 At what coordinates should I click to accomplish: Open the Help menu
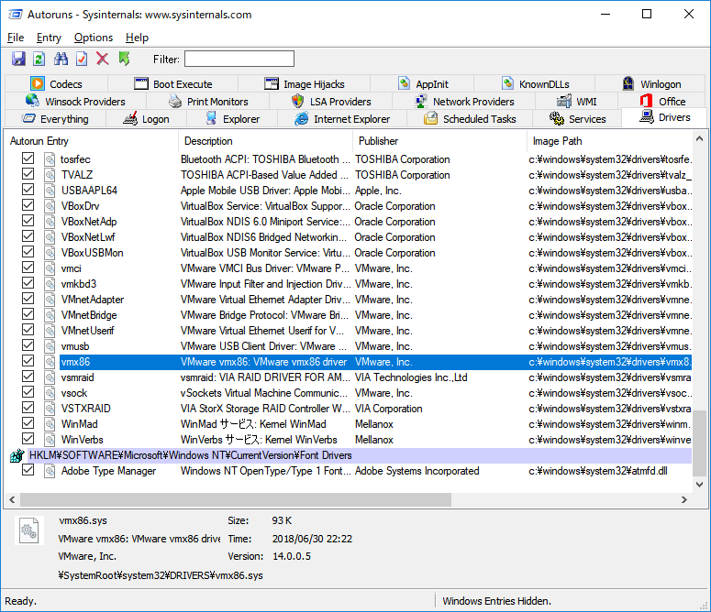click(137, 38)
